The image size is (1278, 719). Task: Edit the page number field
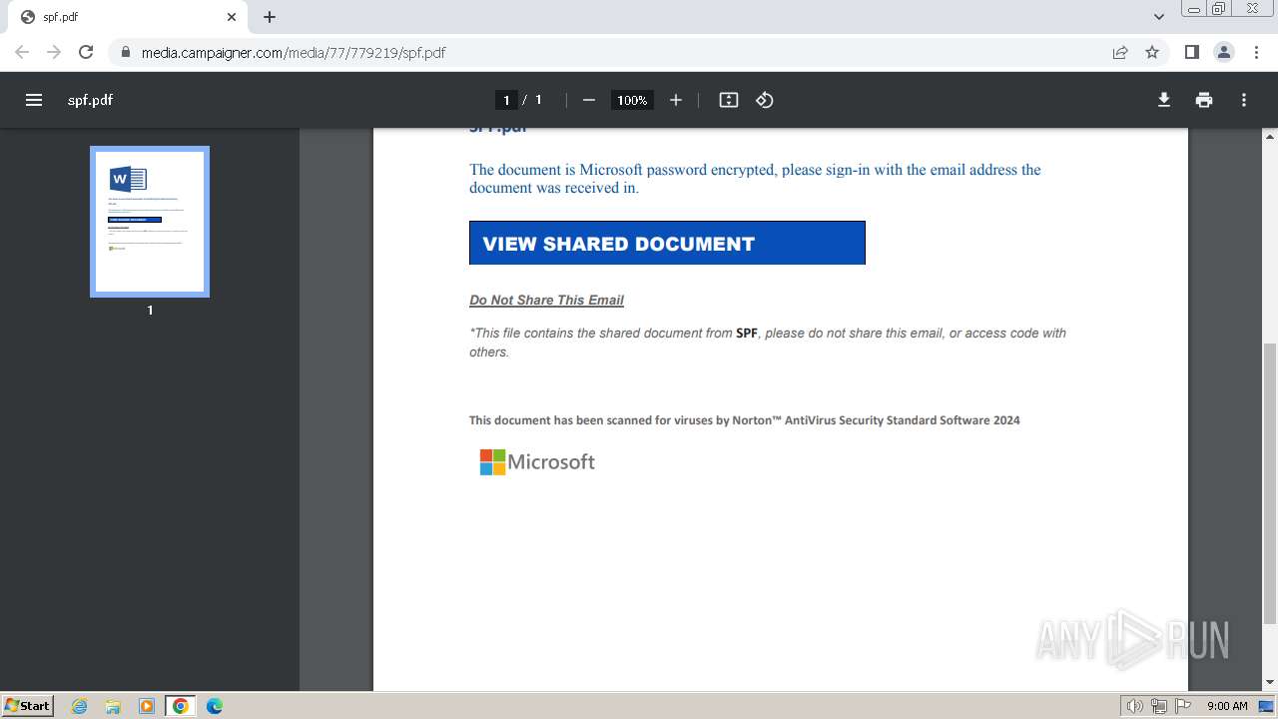[506, 100]
